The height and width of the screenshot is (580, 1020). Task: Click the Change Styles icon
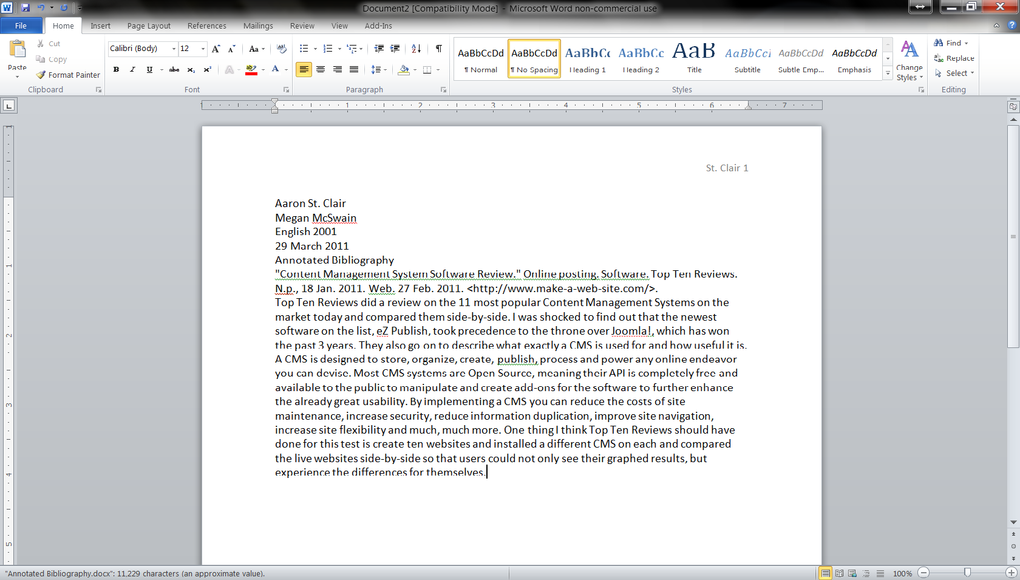coord(909,49)
